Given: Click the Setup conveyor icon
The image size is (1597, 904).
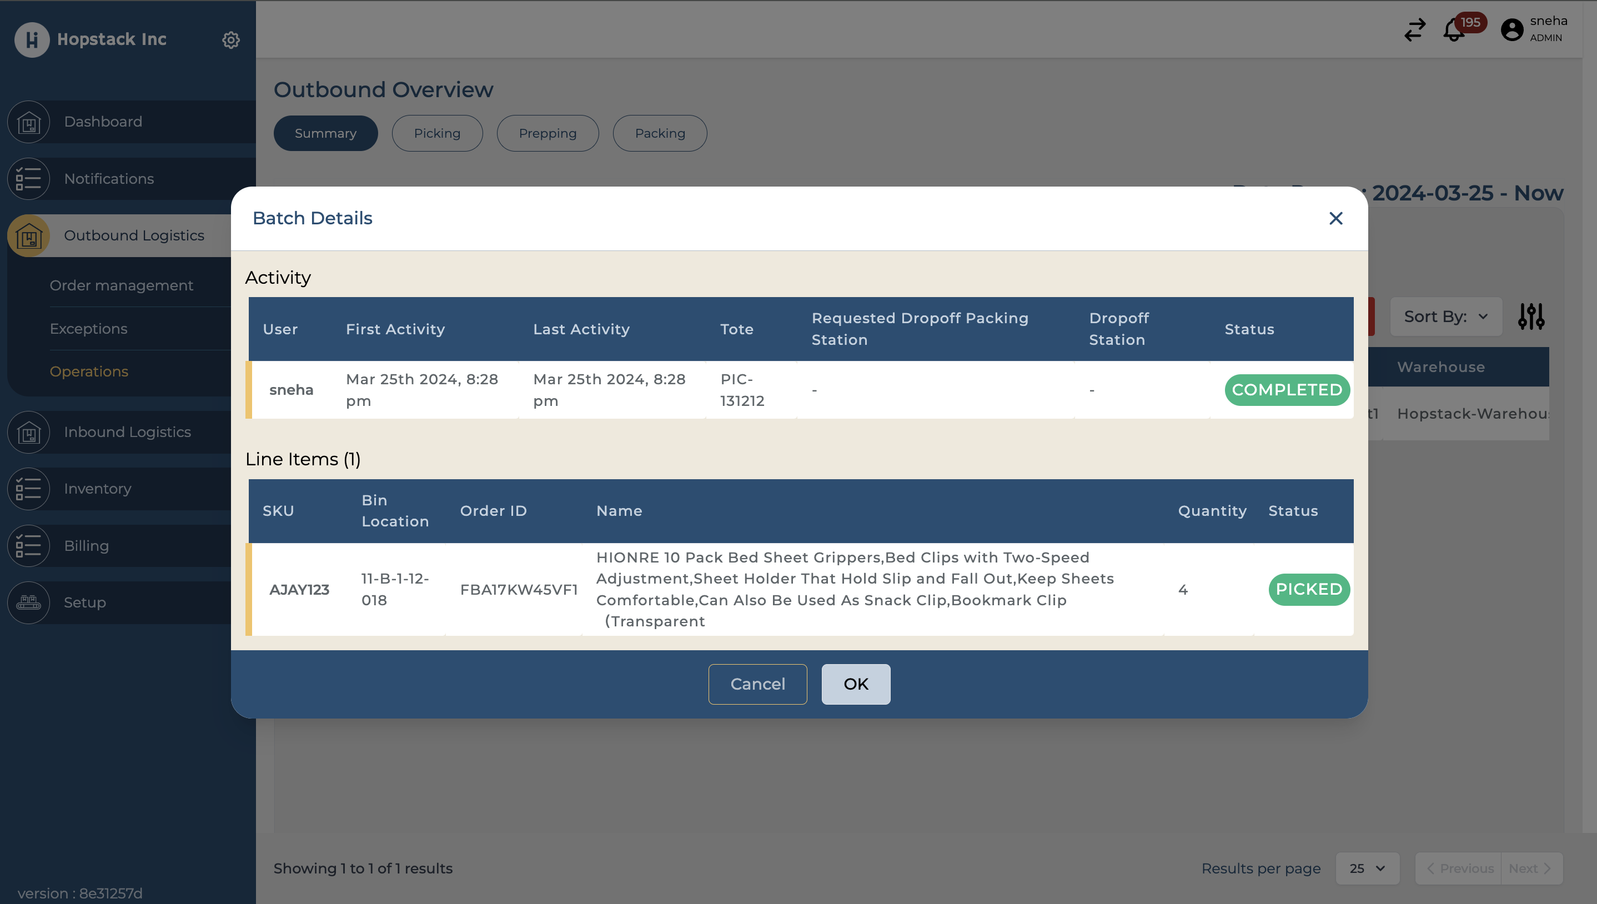Looking at the screenshot, I should [x=28, y=602].
